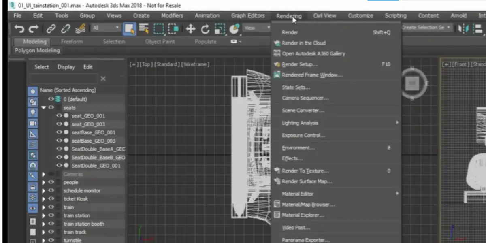The image size is (486, 243).
Task: Toggle Display Helpers filter in scene explorer
Action: pyautogui.click(x=33, y=134)
